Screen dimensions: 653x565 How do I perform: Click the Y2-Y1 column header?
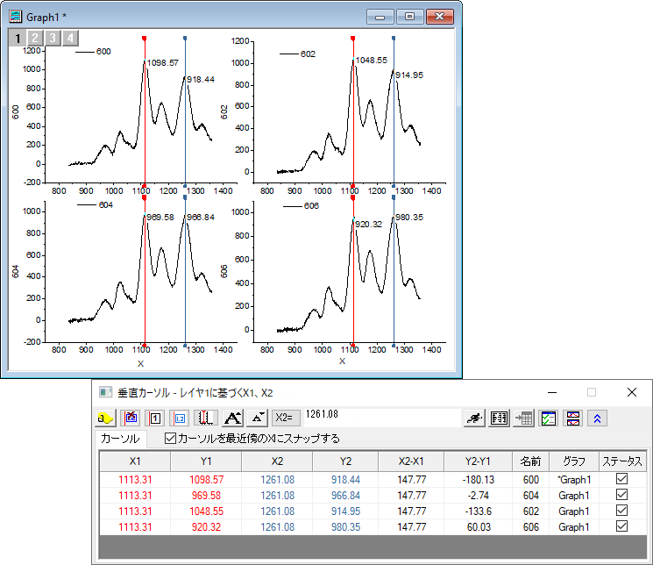tap(478, 461)
